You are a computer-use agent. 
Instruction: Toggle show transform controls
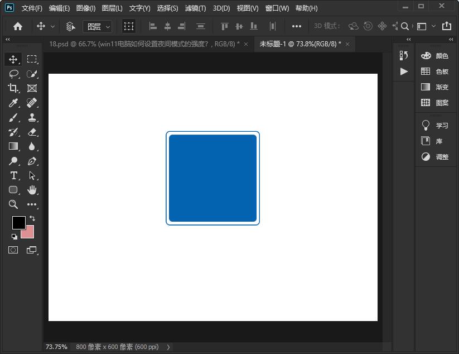click(129, 26)
